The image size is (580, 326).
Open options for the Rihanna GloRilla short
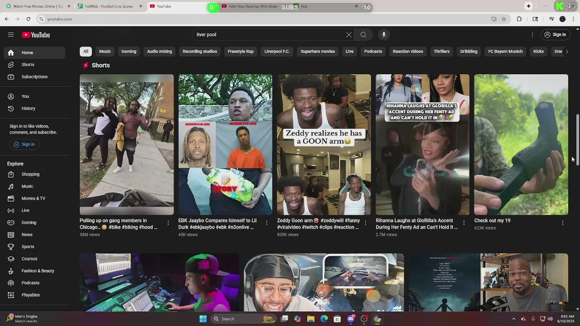coord(464,223)
